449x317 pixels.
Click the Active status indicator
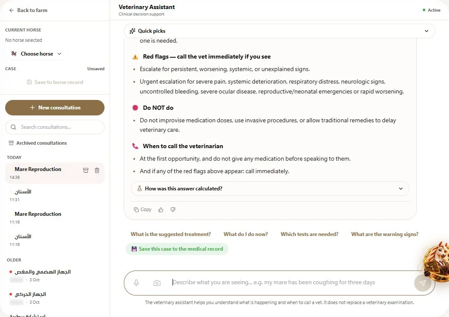[x=431, y=10]
